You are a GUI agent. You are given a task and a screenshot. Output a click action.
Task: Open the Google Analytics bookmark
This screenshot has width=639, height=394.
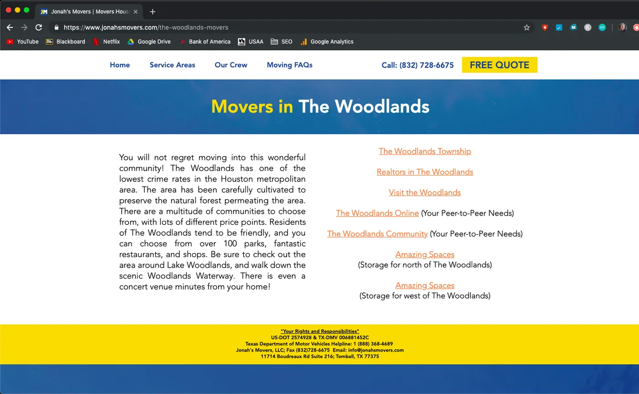click(327, 41)
